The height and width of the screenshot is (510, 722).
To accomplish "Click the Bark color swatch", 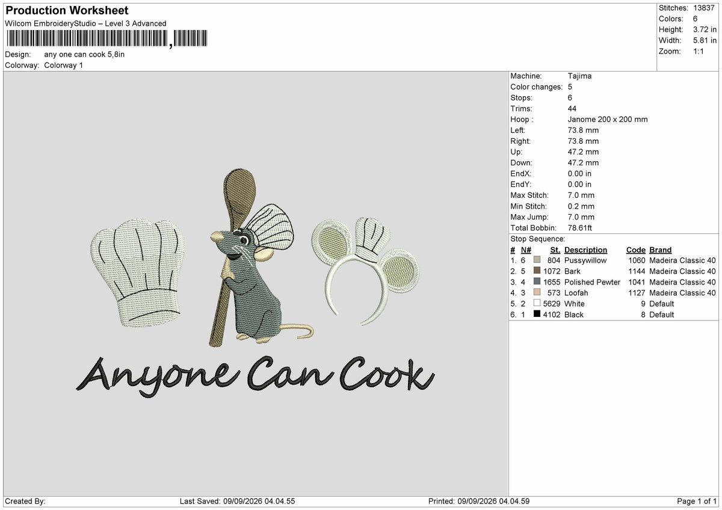I will pyautogui.click(x=537, y=271).
